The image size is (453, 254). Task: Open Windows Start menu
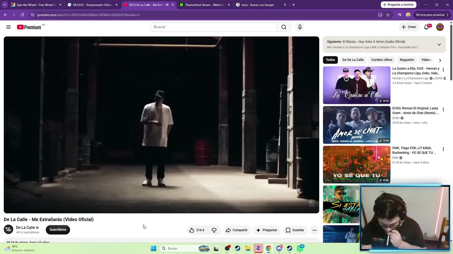[153, 248]
